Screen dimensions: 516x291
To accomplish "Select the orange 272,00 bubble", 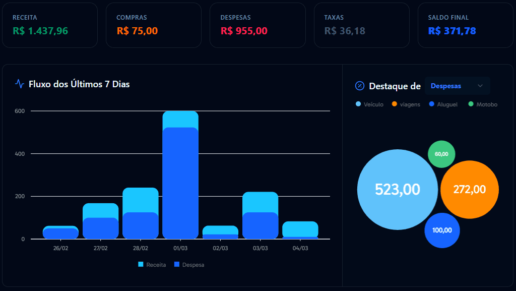I will click(470, 190).
